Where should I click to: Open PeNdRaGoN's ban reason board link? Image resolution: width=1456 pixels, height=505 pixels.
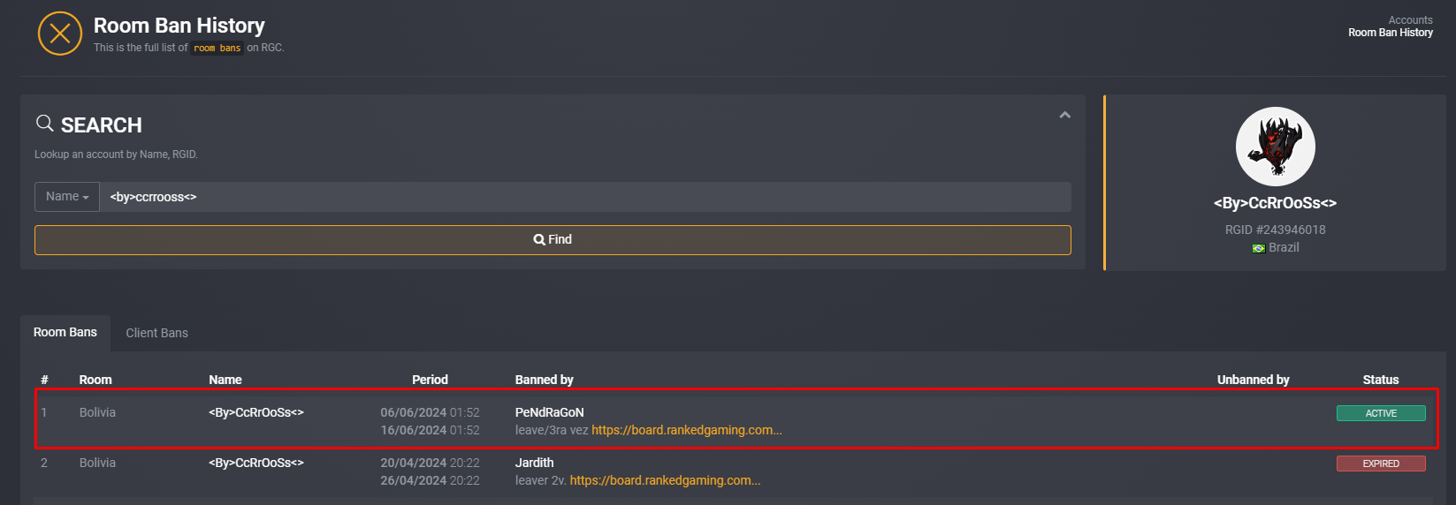click(x=687, y=430)
